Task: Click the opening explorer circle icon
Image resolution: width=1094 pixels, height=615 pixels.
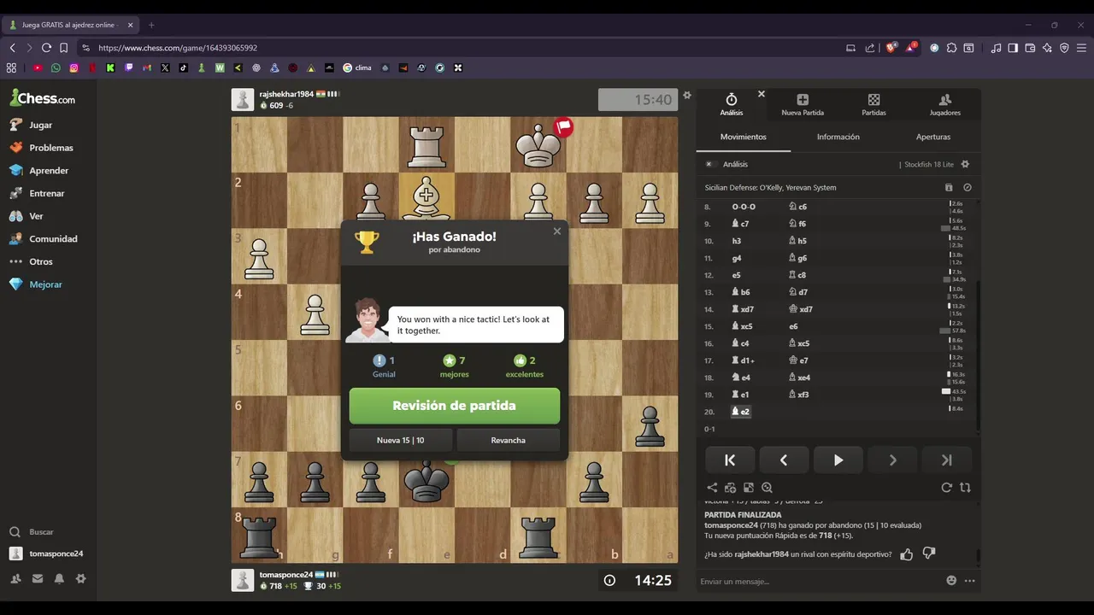Action: pos(968,187)
